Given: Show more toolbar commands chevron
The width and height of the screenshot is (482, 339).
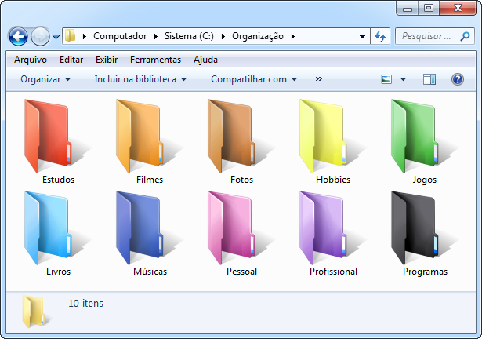Looking at the screenshot, I should (x=319, y=79).
